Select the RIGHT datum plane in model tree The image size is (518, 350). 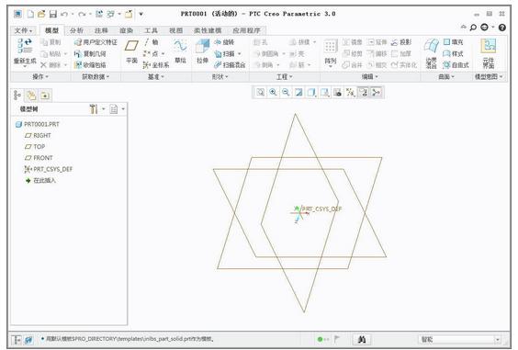[38, 135]
